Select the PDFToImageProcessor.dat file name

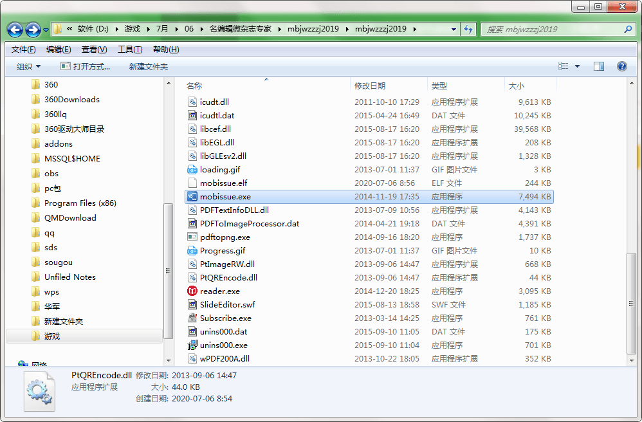click(250, 224)
